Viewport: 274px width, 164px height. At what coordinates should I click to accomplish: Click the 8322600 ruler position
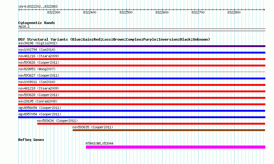click(x=162, y=12)
